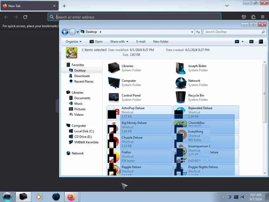
Task: Select the Control Panel icon
Action: 114,98
